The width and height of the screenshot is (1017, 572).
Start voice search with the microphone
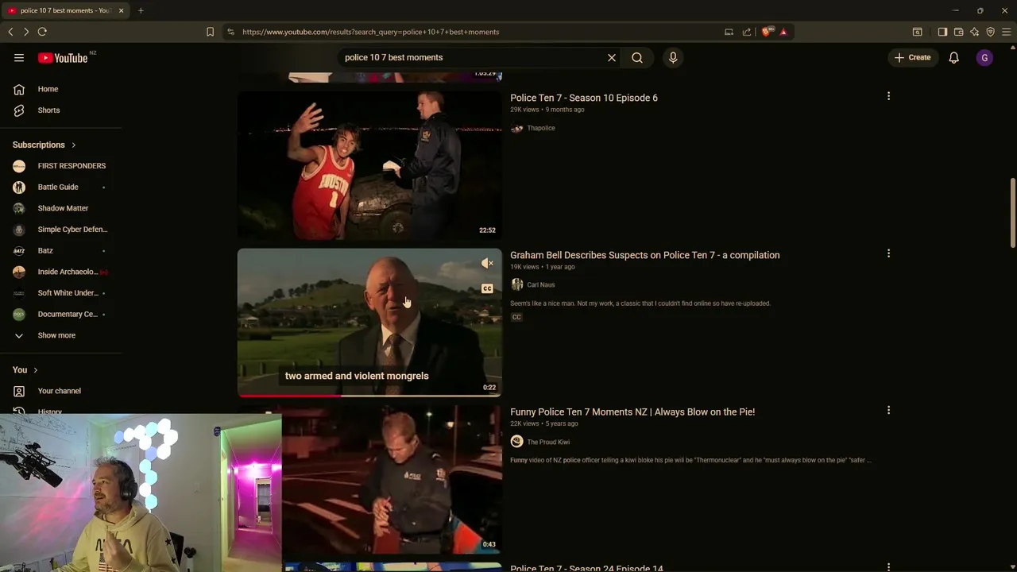pos(673,57)
